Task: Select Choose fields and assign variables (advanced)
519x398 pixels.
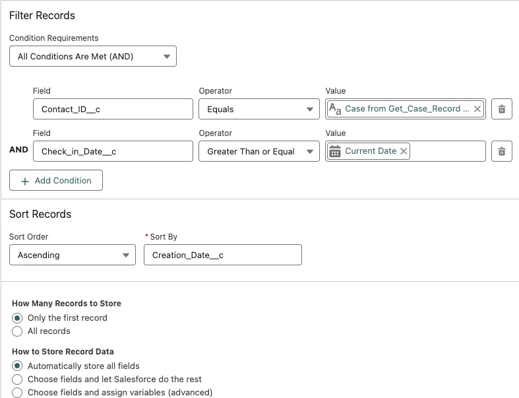Action: click(x=18, y=393)
